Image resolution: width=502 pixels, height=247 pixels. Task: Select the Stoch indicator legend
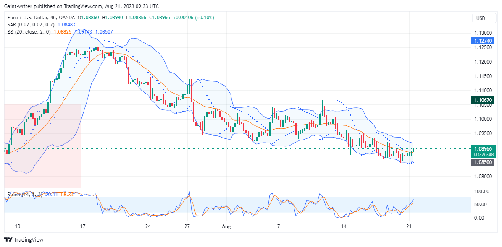click(x=25, y=194)
